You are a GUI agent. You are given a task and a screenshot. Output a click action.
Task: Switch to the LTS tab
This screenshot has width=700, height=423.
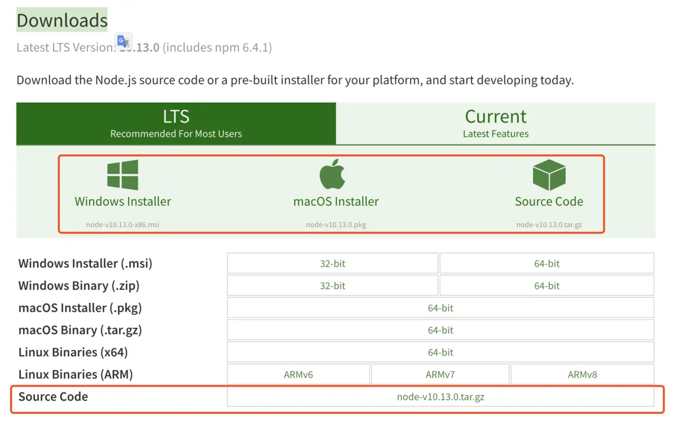176,123
